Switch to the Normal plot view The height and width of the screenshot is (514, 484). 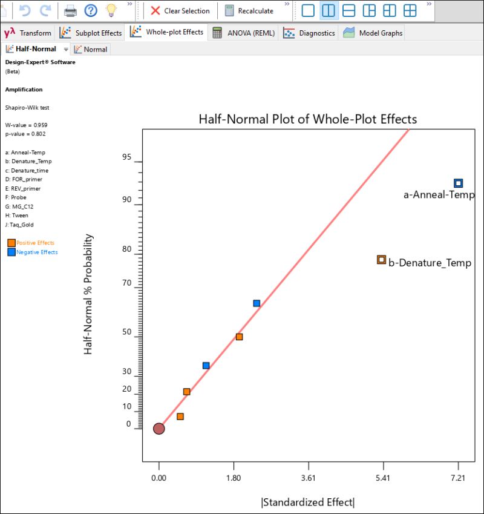click(x=91, y=49)
